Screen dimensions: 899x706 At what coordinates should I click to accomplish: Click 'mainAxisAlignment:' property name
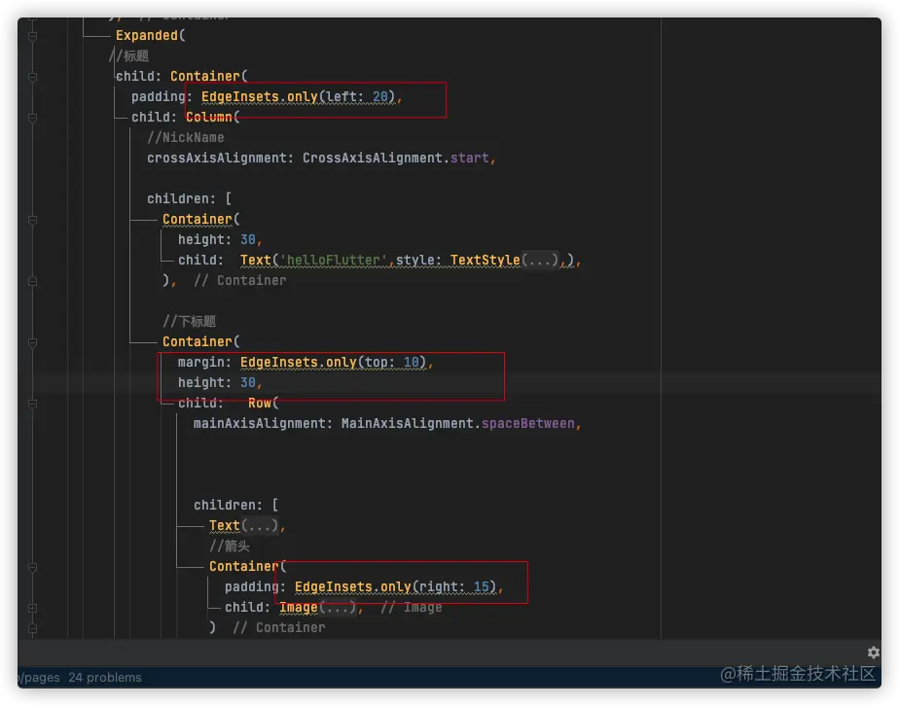coord(263,423)
